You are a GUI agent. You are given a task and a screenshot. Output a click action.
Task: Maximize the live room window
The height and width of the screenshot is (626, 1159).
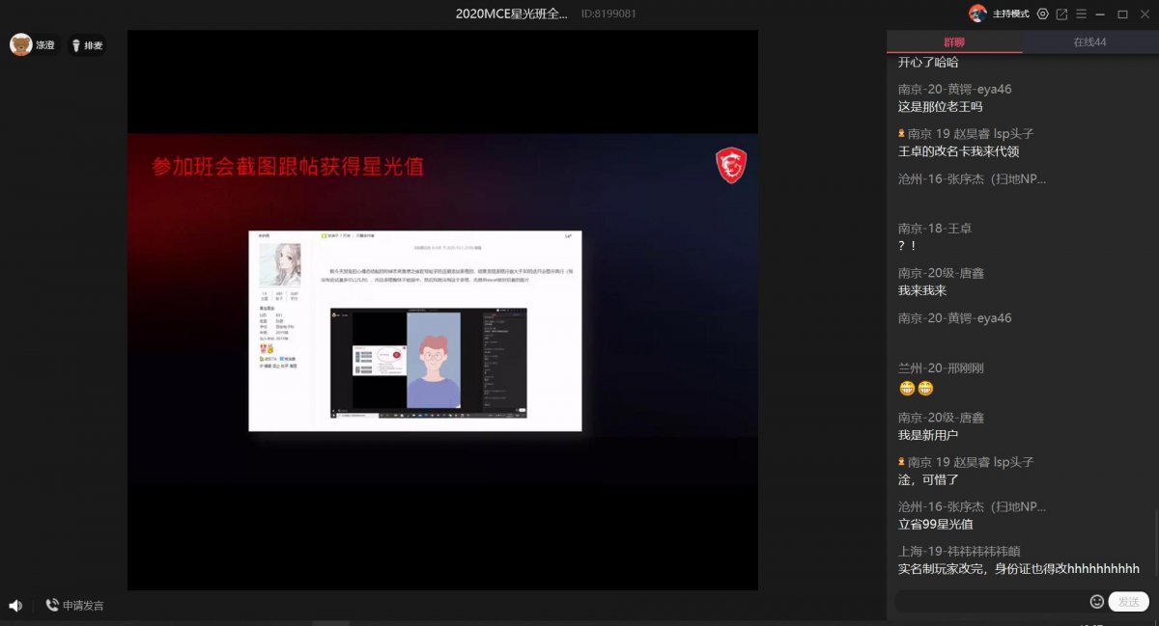(x=1122, y=14)
